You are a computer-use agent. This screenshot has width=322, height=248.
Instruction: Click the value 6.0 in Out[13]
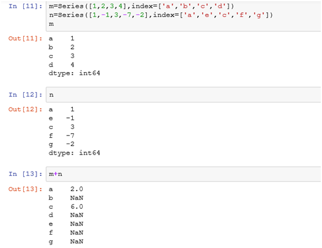(77, 206)
